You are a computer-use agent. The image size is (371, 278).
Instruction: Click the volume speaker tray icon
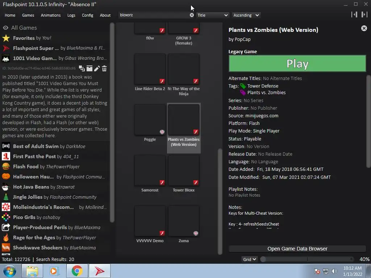click(334, 271)
